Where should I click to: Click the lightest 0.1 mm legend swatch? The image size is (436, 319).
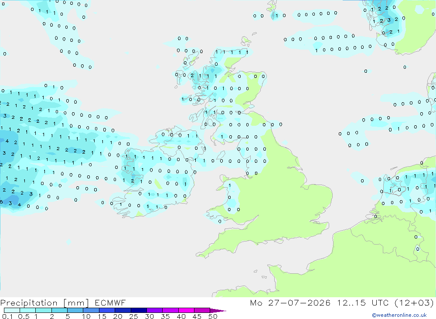click(x=12, y=310)
